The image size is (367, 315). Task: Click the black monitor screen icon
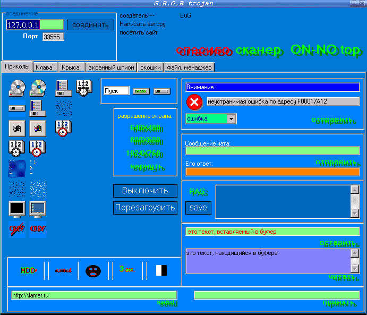click(x=17, y=209)
